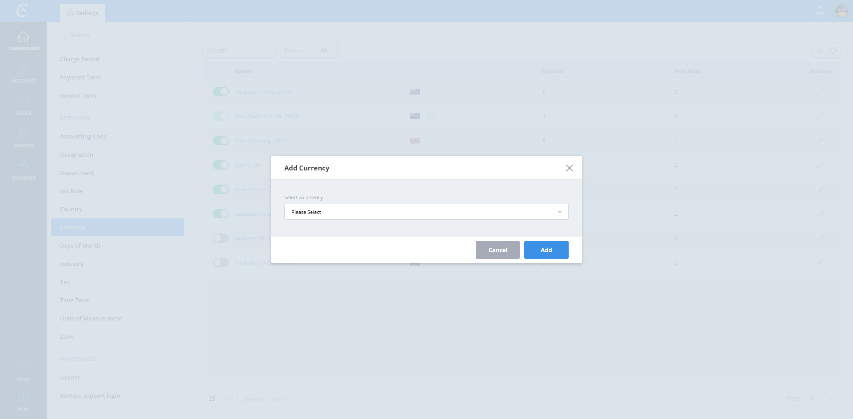Select Tax in settings menu
Screen dimensions: 853x419
(x=65, y=282)
